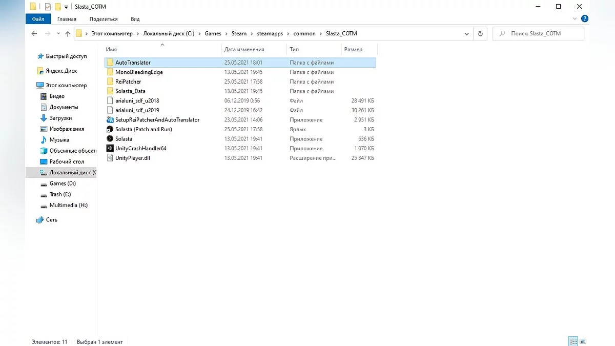
Task: Select the UnityCrashHandler64 file icon
Action: [110, 149]
